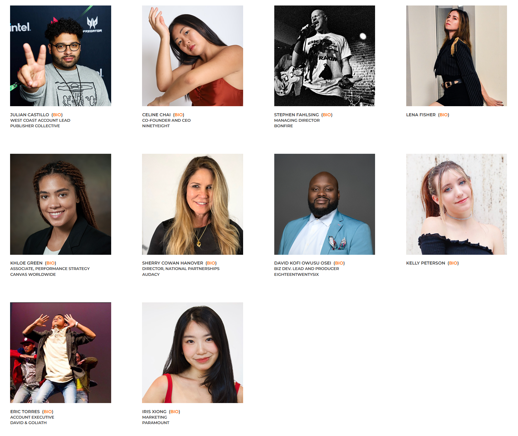Click Celine Chai's portrait photo

click(192, 56)
